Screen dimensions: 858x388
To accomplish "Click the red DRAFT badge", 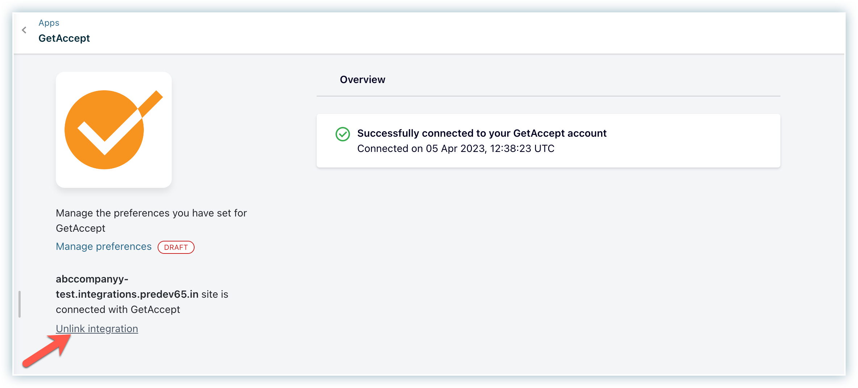I will (x=176, y=247).
